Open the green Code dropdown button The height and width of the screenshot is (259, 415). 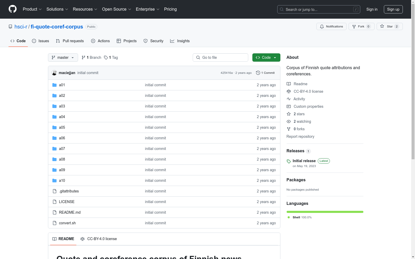point(266,57)
